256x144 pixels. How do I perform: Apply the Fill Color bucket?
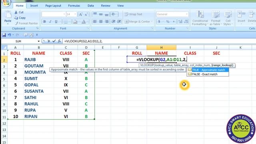pos(75,22)
